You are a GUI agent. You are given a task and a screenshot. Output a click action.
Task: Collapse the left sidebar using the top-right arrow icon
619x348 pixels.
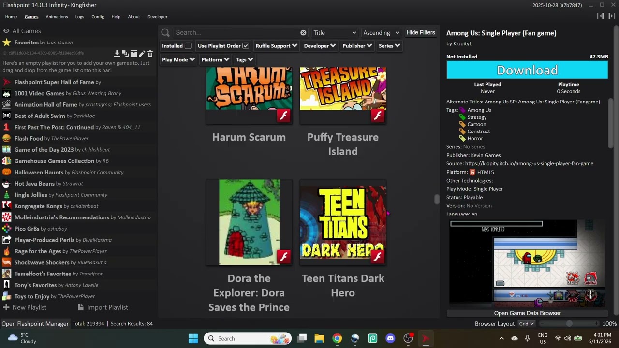[601, 16]
